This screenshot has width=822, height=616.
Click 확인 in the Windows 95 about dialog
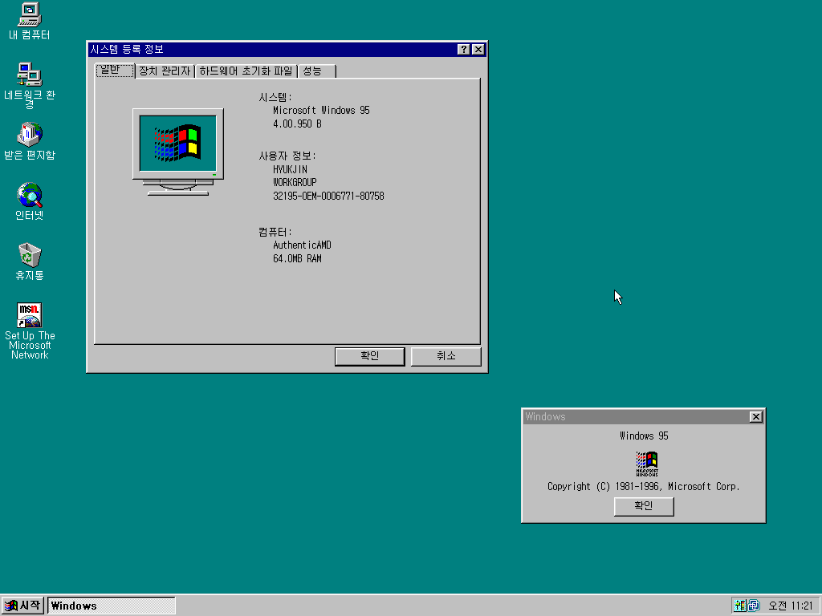click(x=644, y=506)
